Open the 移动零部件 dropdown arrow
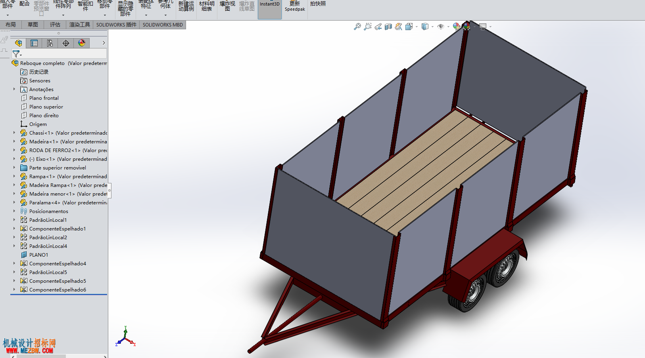This screenshot has width=645, height=358. 105,15
